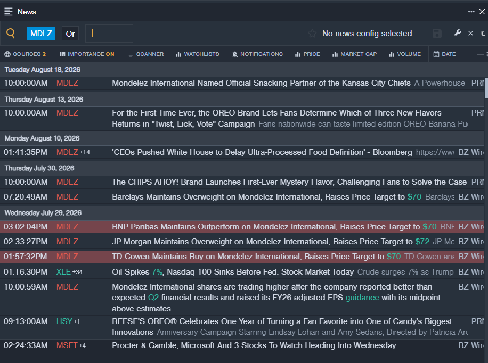Open the DATE filter picker
Viewport: 488px width, 363px height.
pos(444,54)
